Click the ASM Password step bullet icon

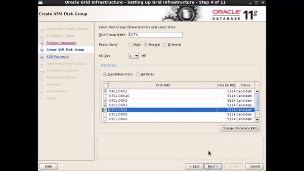[x=42, y=57]
